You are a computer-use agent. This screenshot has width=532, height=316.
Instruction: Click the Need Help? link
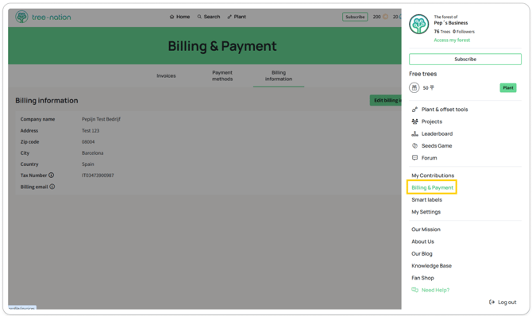(435, 290)
